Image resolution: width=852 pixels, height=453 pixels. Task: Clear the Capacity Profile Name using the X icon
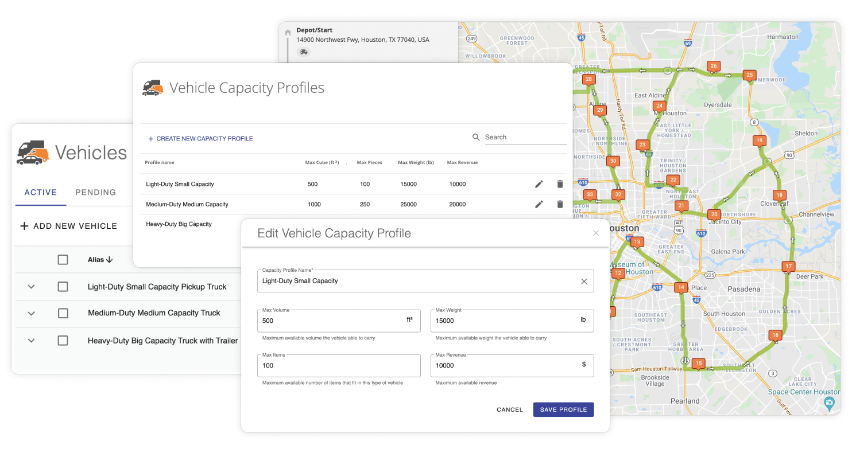(584, 281)
